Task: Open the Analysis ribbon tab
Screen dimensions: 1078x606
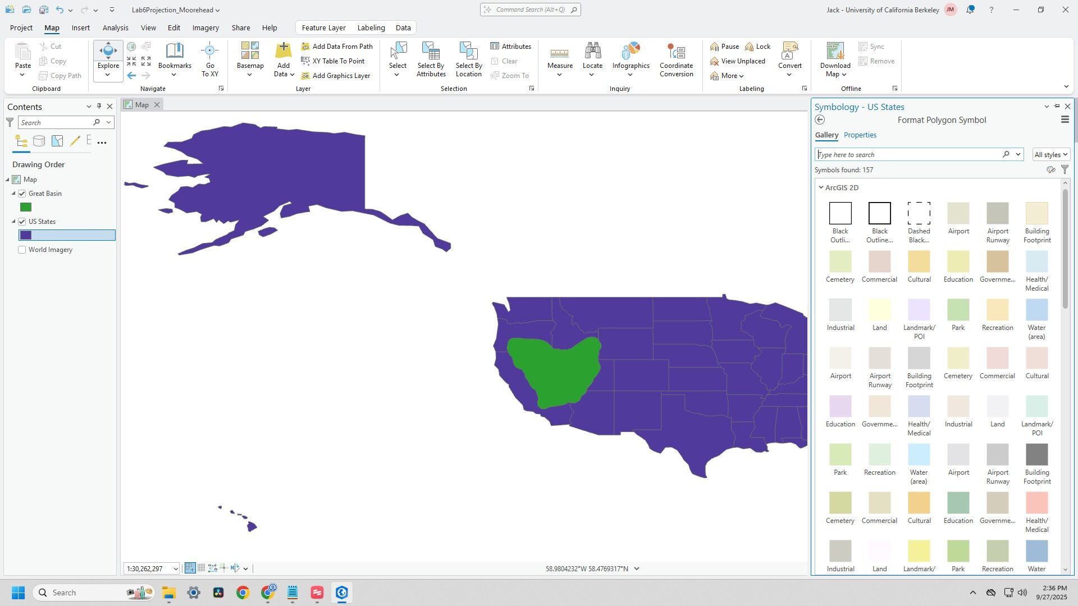Action: click(x=115, y=27)
